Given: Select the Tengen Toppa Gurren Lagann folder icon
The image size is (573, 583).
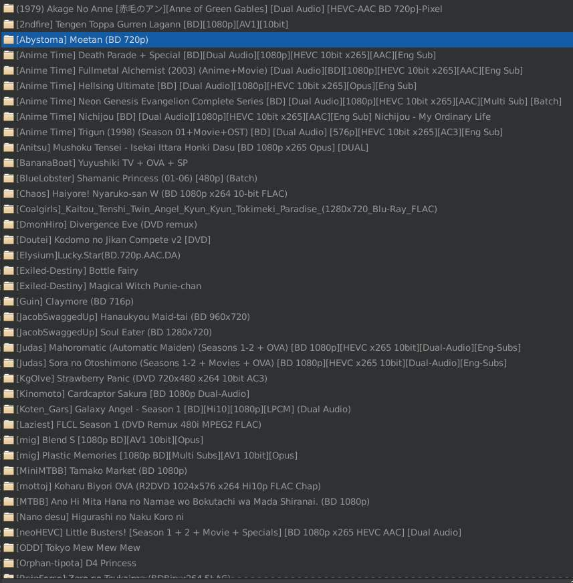Looking at the screenshot, I should pos(9,24).
